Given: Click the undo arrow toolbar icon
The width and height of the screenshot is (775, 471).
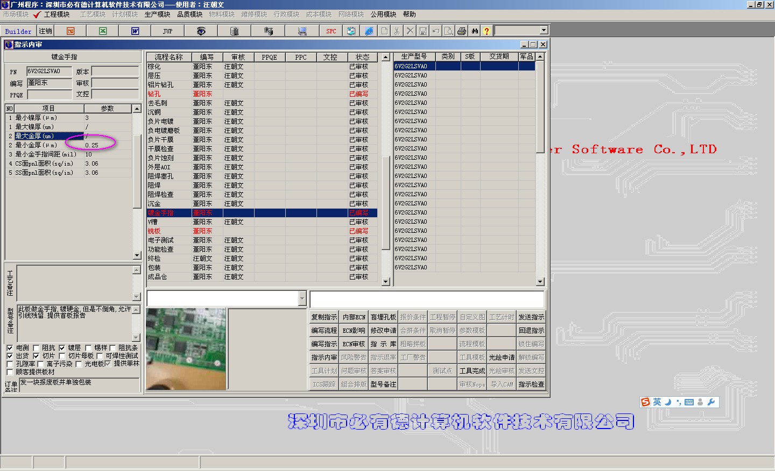Looking at the screenshot, I should click(436, 31).
